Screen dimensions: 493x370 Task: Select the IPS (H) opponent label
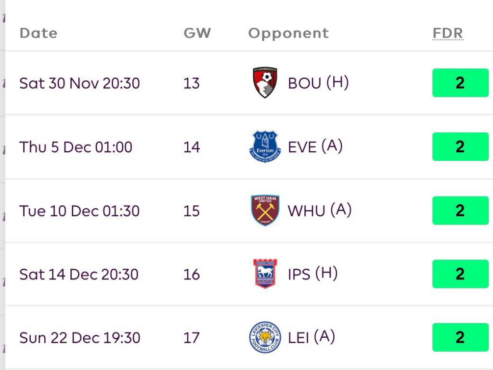[x=312, y=274]
